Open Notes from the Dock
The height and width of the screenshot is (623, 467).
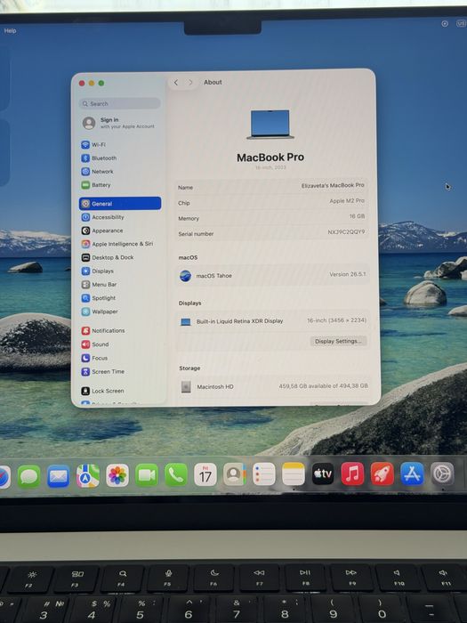pos(294,473)
